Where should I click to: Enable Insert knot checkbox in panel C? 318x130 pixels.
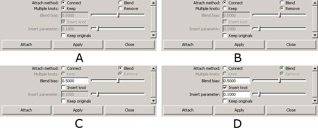[63, 88]
